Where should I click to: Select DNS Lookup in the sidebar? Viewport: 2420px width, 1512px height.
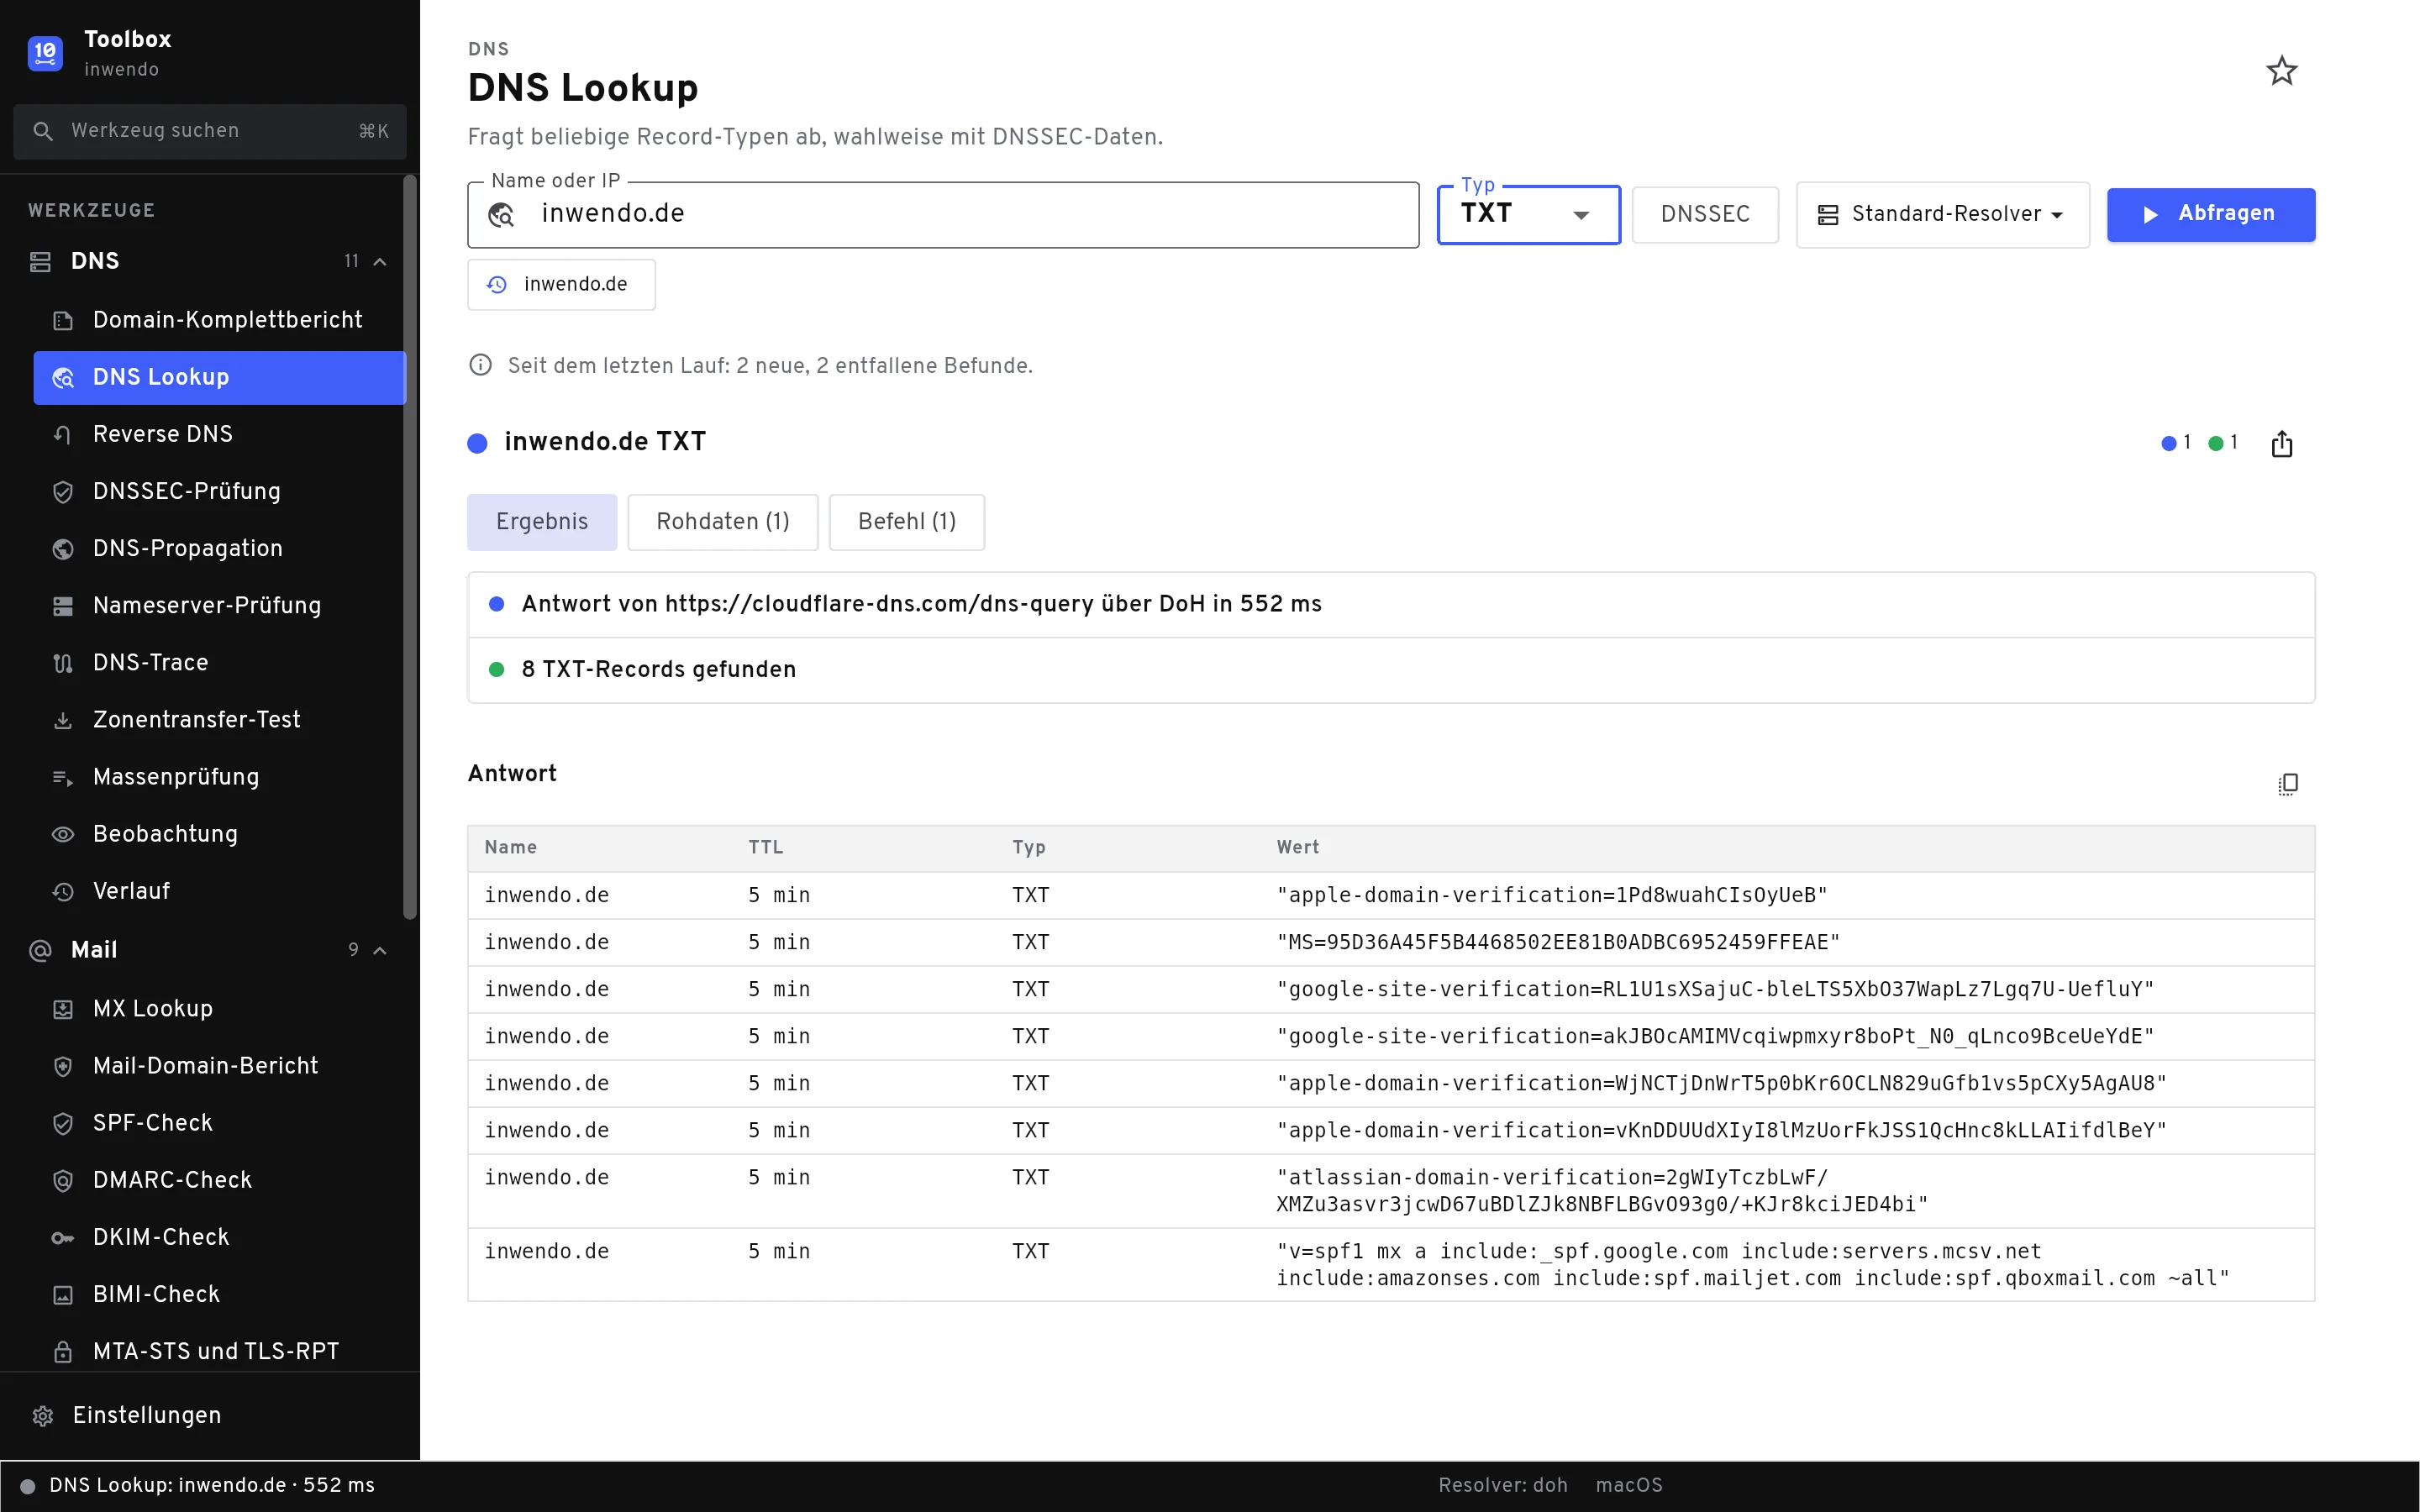(x=219, y=377)
